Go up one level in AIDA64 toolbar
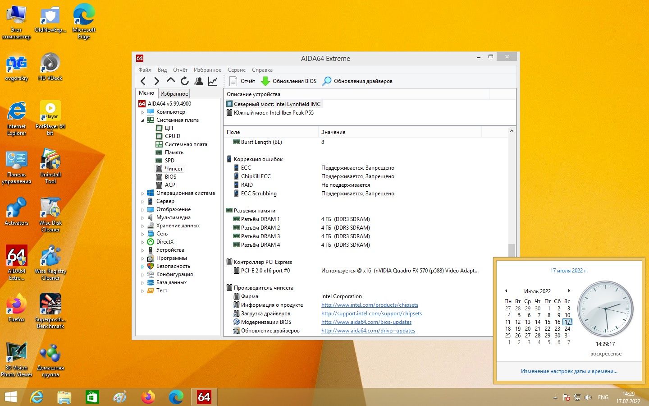This screenshot has width=649, height=406. [x=170, y=81]
